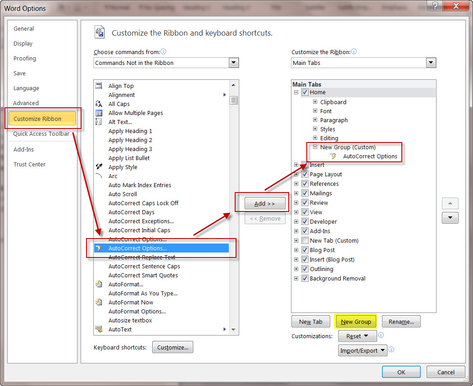Expand the Alignment submenu arrow
473x386 pixels.
[x=224, y=95]
